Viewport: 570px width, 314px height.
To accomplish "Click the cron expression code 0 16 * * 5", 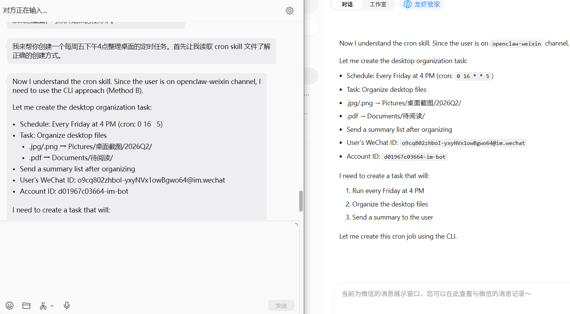I will 473,76.
